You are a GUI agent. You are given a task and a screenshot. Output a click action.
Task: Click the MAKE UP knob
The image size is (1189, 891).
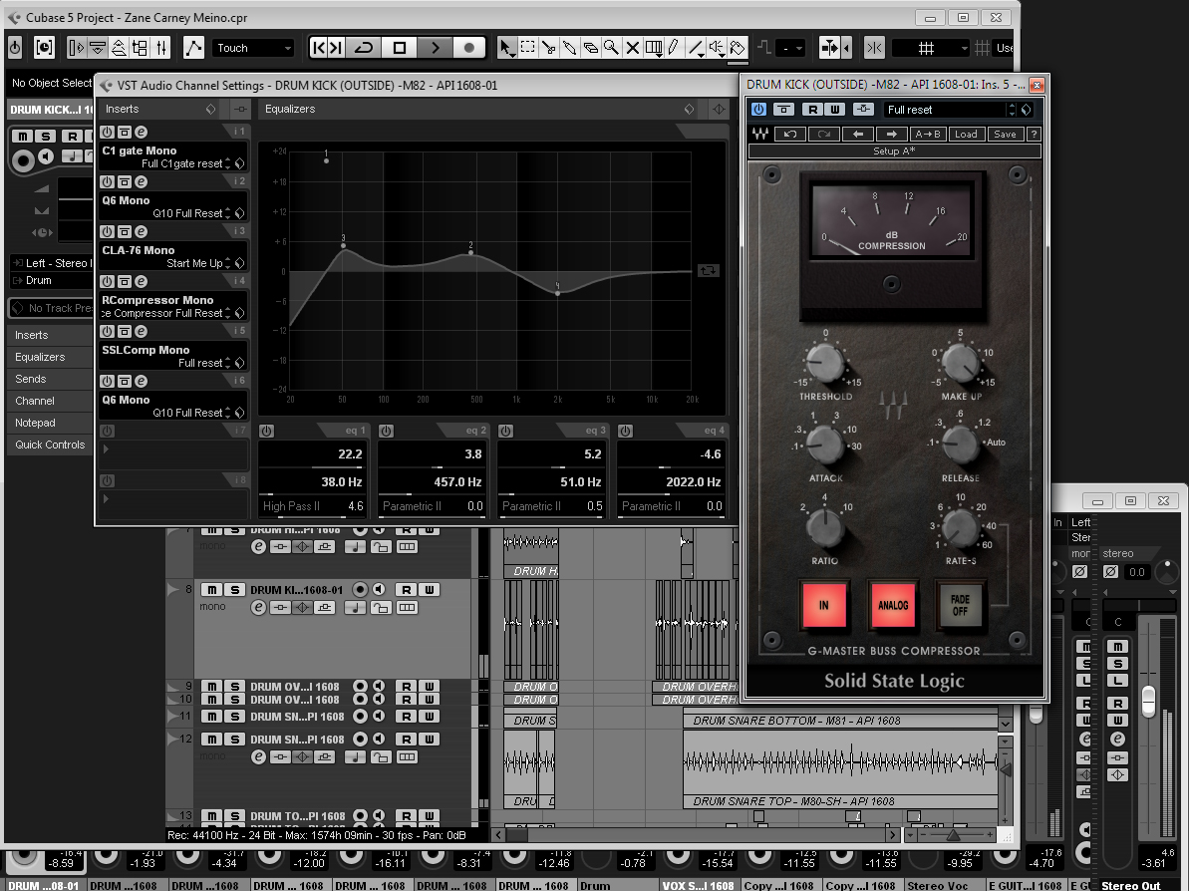point(961,363)
